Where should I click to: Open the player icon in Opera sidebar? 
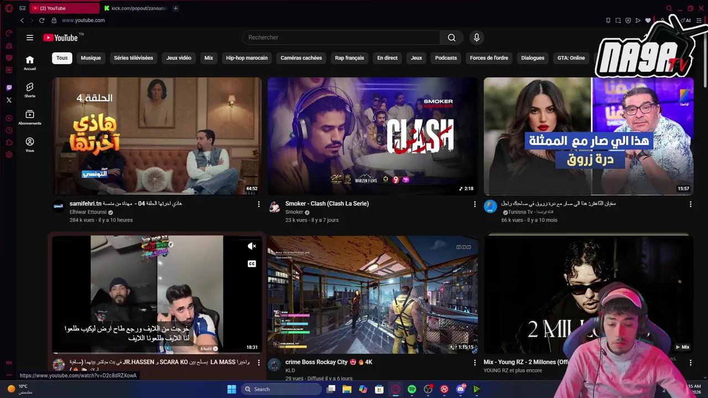pos(9,118)
